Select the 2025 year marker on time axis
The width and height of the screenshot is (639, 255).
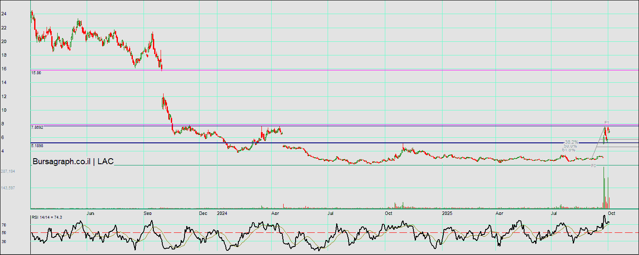pyautogui.click(x=447, y=213)
